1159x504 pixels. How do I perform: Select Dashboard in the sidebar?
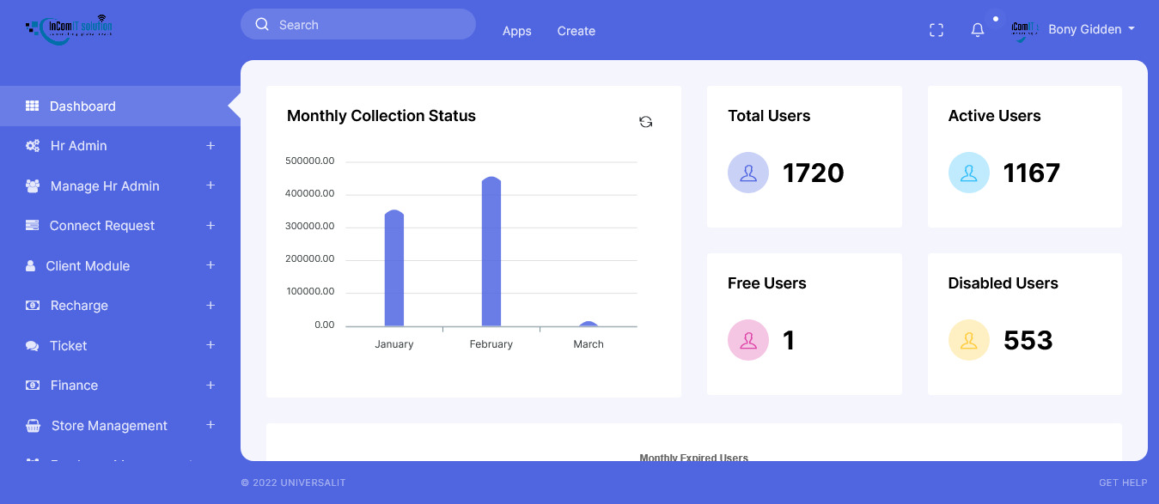point(82,106)
